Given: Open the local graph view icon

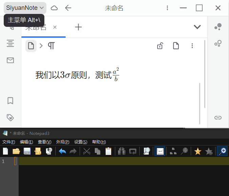Looking at the screenshot, I should click(x=218, y=43).
